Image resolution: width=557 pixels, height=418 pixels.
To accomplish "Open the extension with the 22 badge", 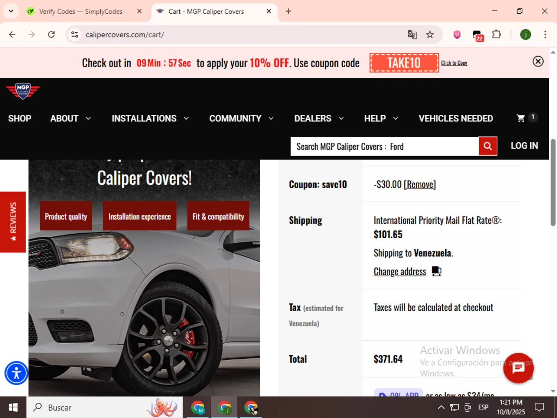I will click(x=478, y=35).
